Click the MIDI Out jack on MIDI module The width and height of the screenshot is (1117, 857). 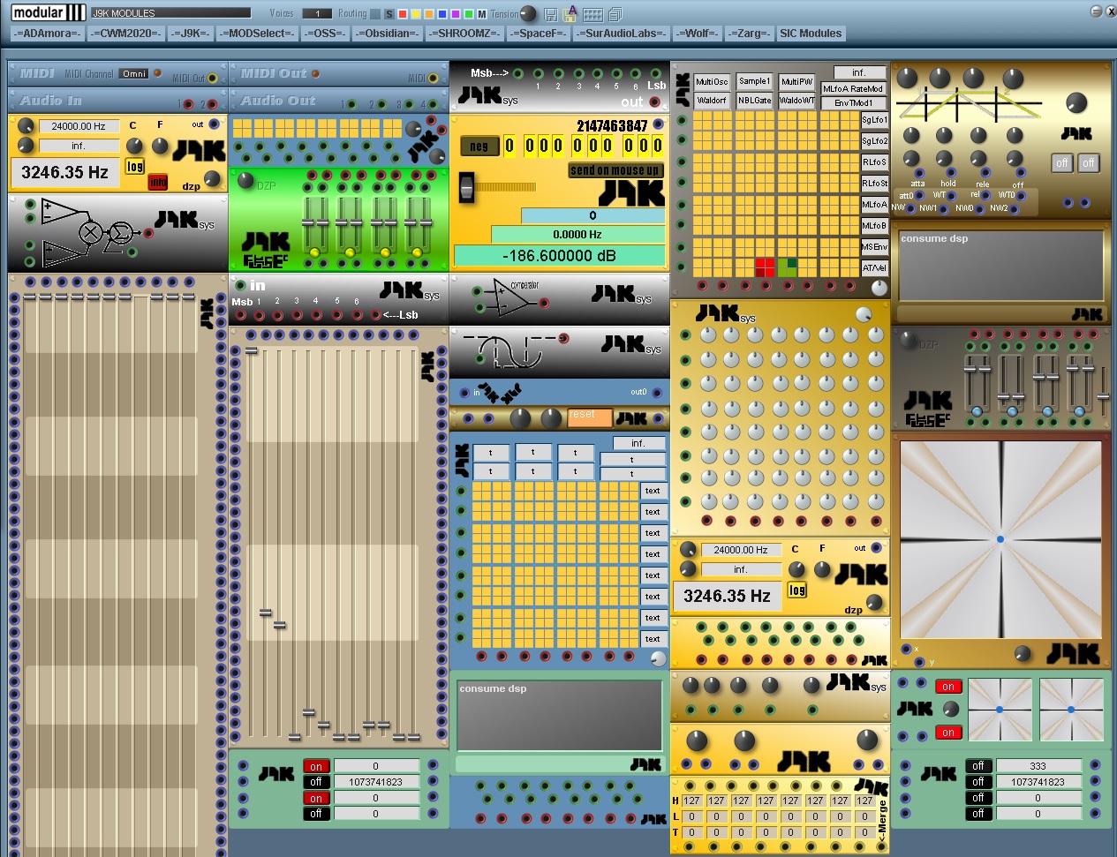pos(212,78)
